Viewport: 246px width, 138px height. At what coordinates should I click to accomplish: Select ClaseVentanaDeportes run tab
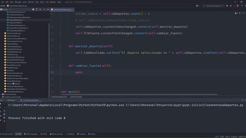click(30, 100)
